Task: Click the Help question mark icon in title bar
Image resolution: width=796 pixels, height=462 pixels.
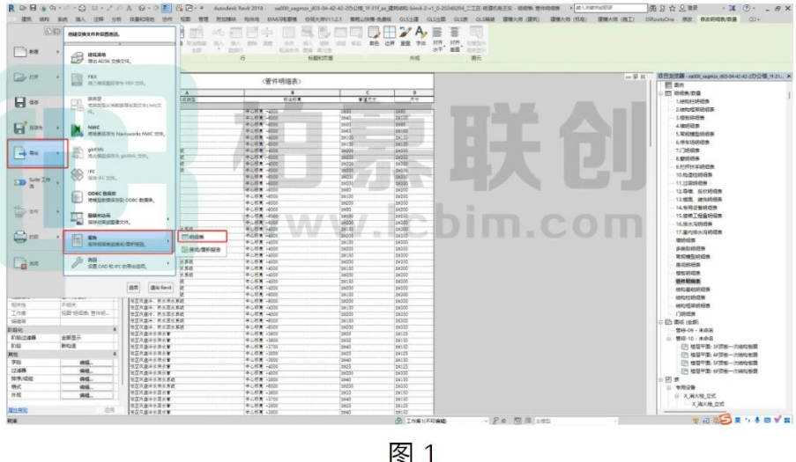Action: click(x=747, y=8)
